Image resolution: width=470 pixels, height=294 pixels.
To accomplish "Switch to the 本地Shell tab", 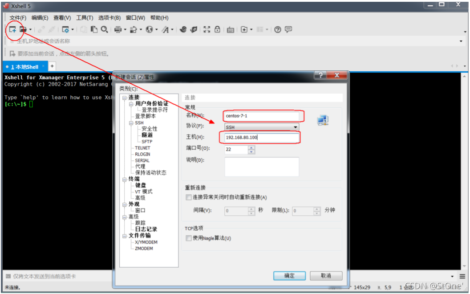I will 24,67.
